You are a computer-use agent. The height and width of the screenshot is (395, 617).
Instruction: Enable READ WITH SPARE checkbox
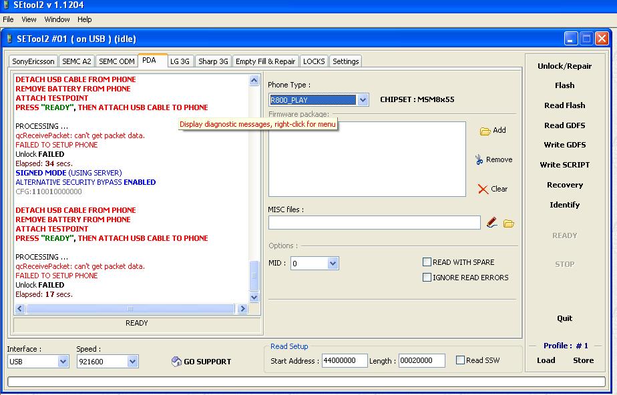427,262
